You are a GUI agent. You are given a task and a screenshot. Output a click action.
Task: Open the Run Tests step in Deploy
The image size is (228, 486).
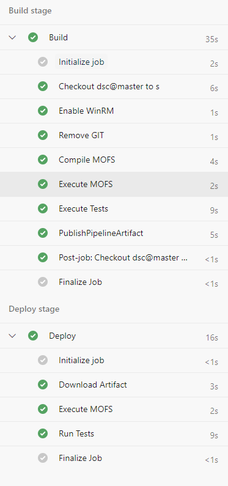pos(114,433)
